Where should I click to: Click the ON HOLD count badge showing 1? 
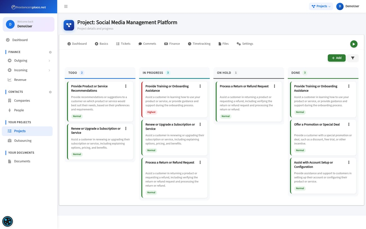pyautogui.click(x=236, y=73)
